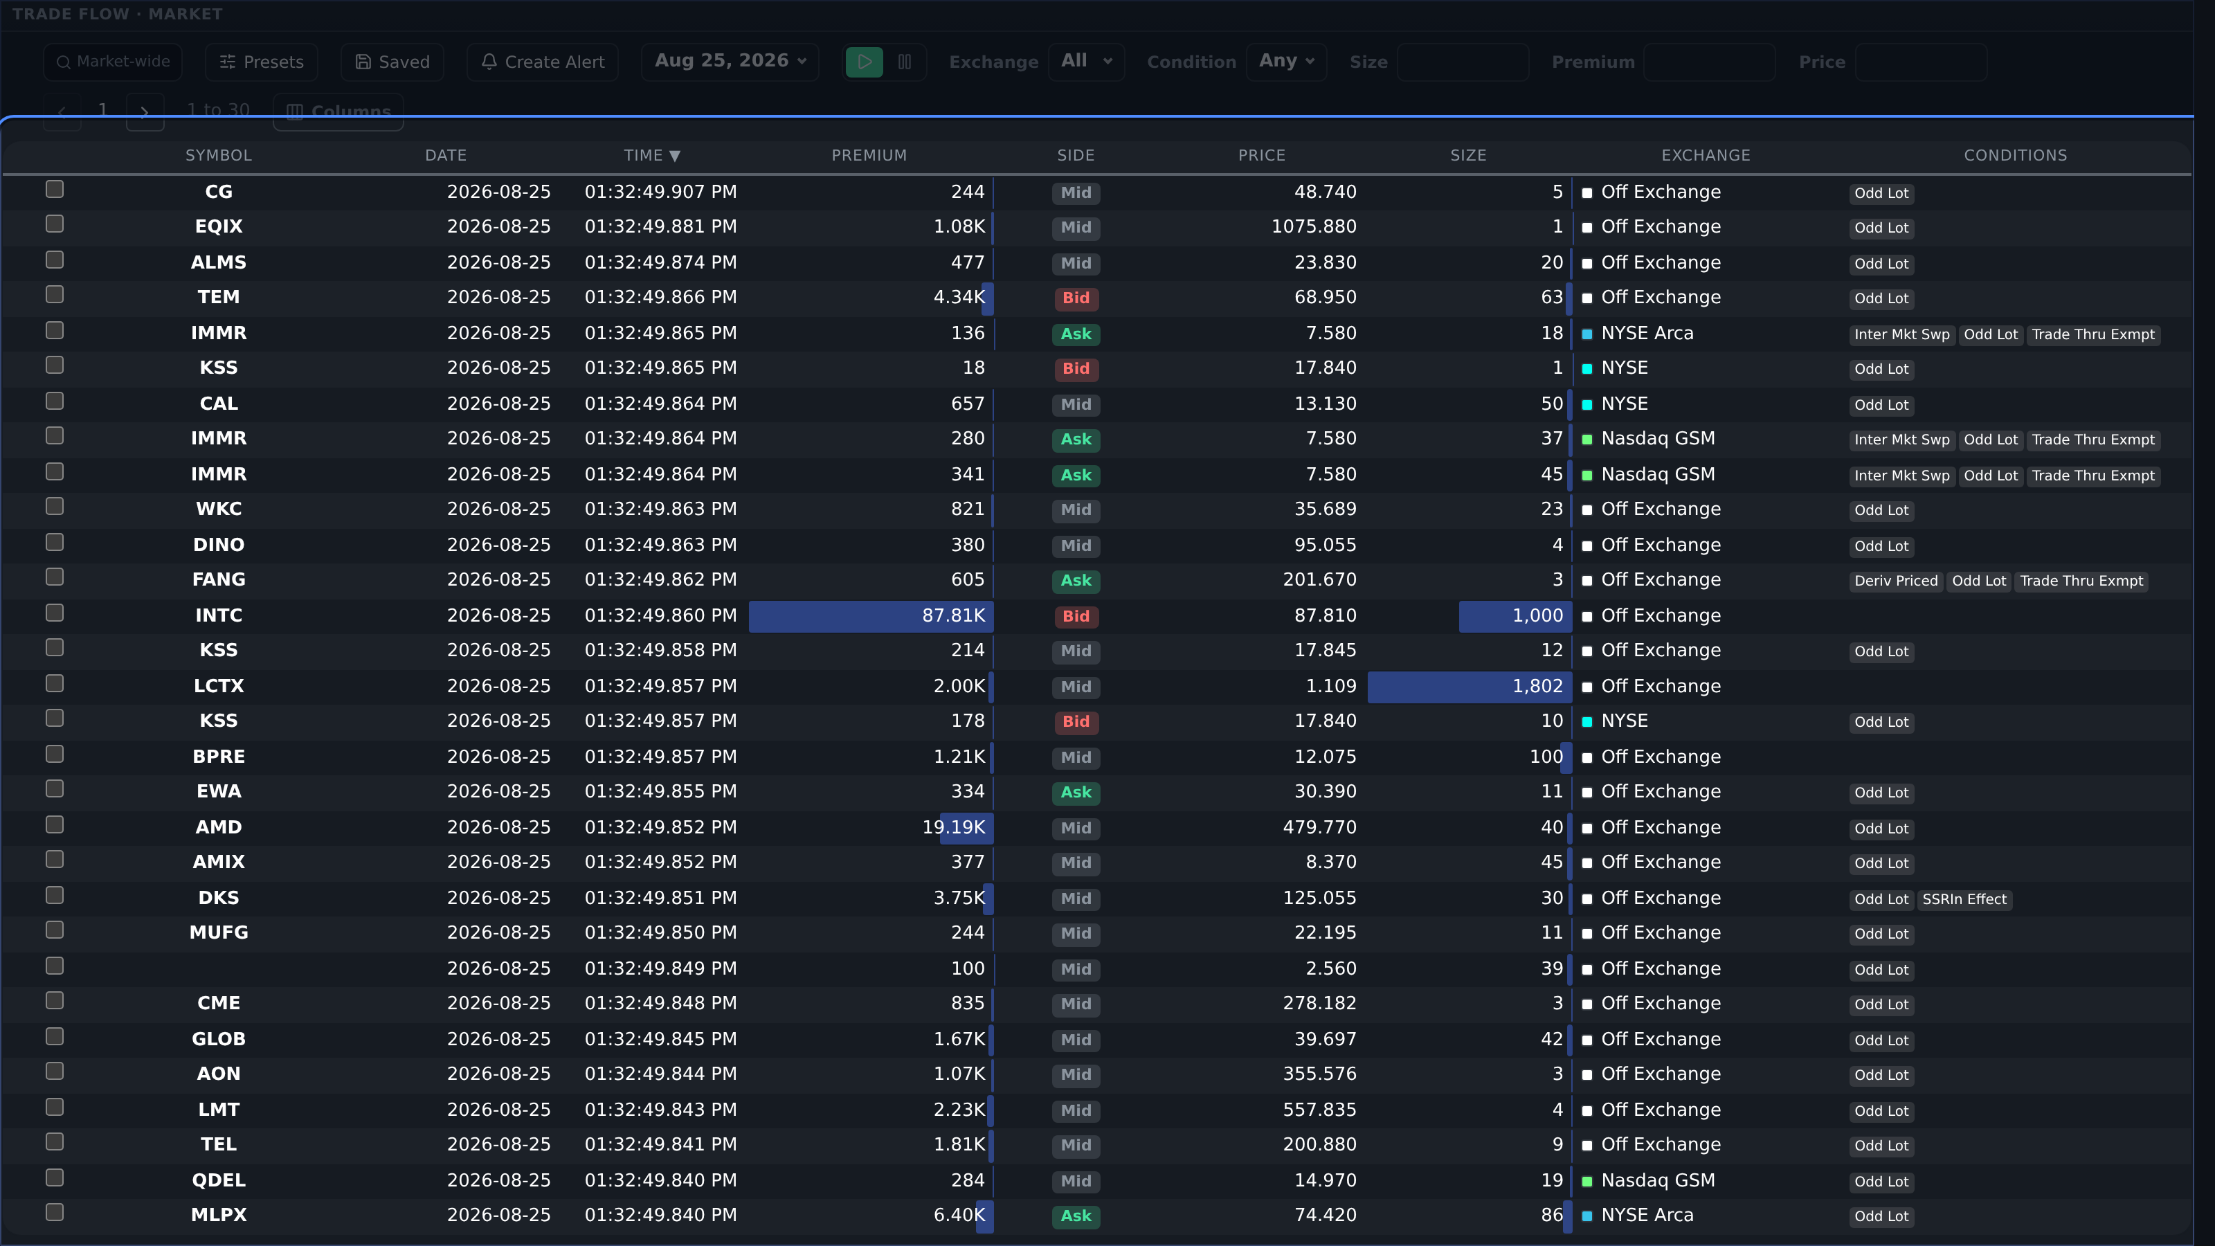This screenshot has height=1246, width=2215.
Task: Pause the live trade feed
Action: coord(905,62)
